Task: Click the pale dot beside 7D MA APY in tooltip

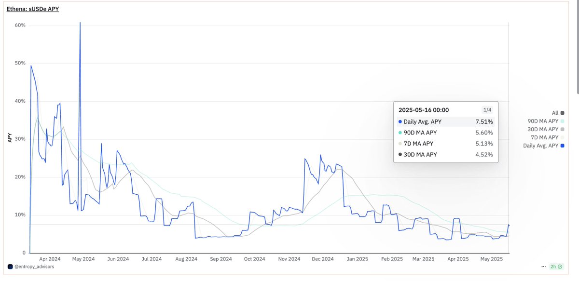Action: coord(400,144)
